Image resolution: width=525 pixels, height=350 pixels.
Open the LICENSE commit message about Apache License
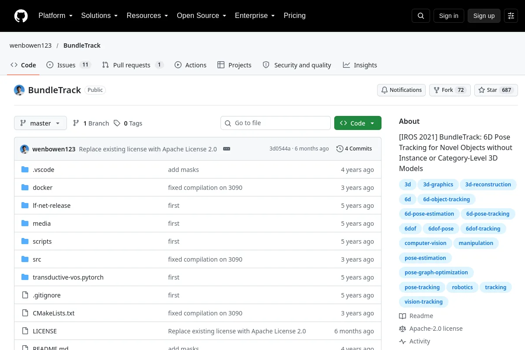click(237, 331)
